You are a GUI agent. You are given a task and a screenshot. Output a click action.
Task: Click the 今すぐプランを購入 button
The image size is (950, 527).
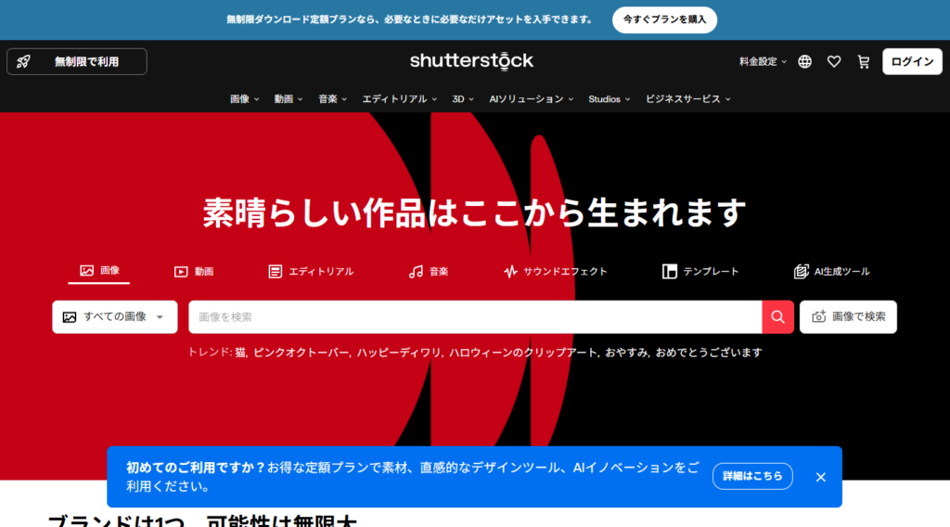pyautogui.click(x=664, y=19)
